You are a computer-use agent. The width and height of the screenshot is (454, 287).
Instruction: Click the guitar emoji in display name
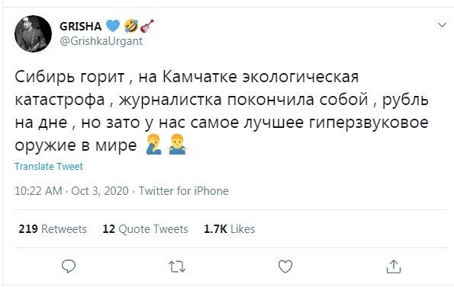(x=147, y=26)
